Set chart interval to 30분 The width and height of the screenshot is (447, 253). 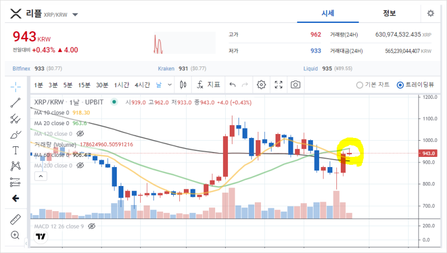point(102,85)
